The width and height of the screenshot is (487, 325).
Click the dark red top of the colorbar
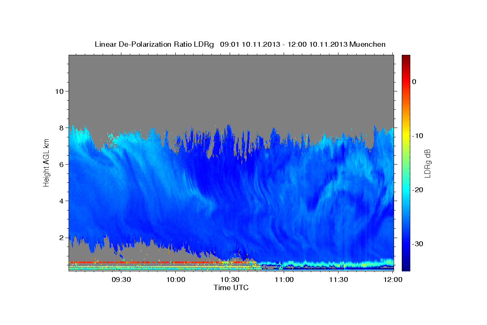coord(406,59)
